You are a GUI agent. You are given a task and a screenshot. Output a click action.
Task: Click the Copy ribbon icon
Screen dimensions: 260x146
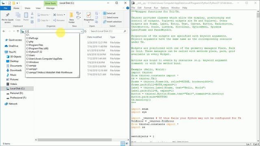[18, 15]
